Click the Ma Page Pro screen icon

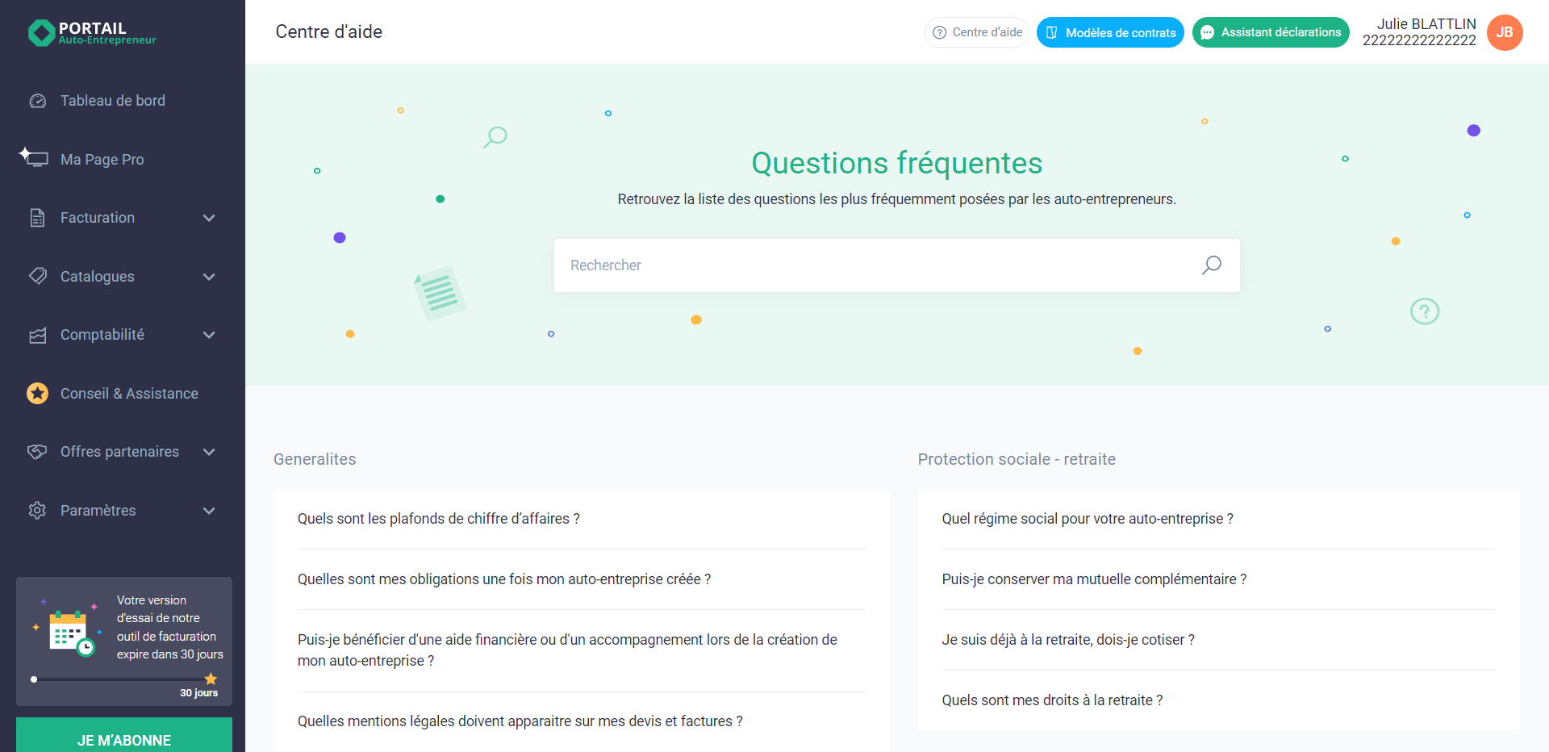point(36,159)
